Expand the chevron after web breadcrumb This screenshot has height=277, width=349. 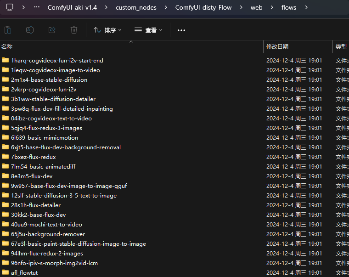(x=272, y=7)
